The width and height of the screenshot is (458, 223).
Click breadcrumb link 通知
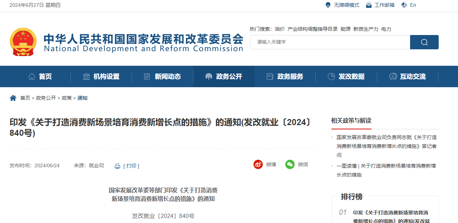82,98
